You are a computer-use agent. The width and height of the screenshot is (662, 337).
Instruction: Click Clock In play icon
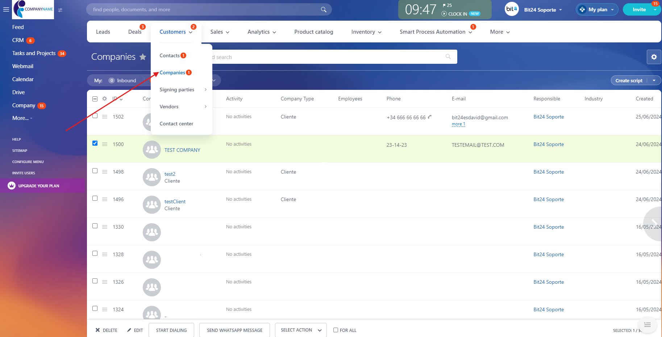click(x=444, y=14)
